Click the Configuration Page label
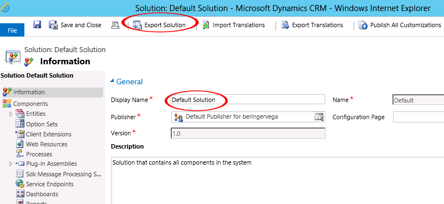444x204 pixels. 359,117
